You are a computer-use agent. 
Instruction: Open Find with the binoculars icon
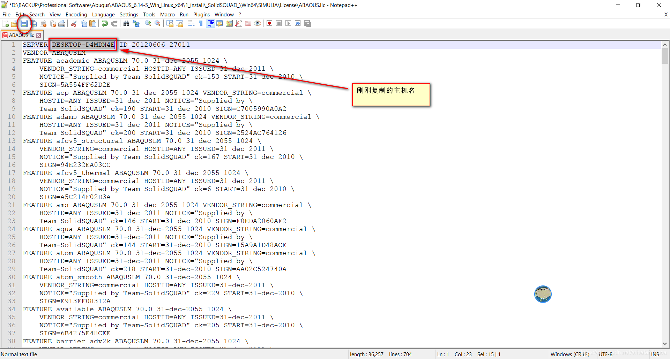tap(126, 23)
